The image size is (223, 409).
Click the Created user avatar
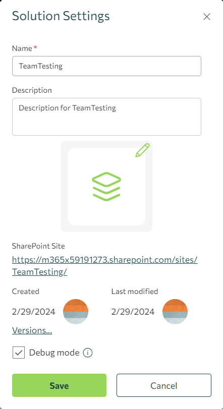tap(76, 312)
